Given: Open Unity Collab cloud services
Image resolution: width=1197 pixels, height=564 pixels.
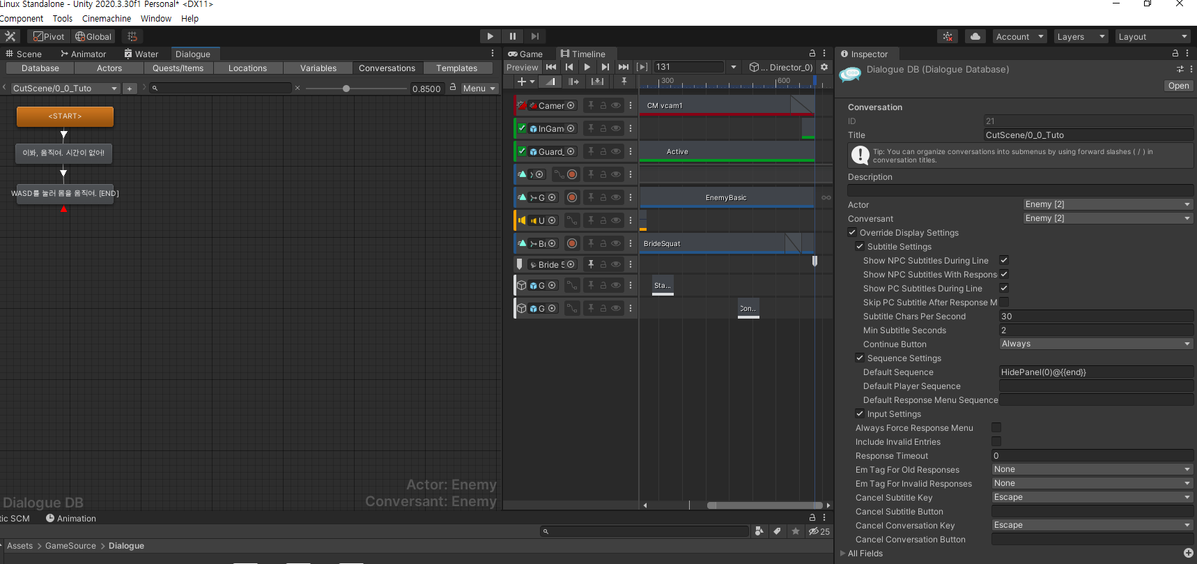Looking at the screenshot, I should (x=975, y=36).
